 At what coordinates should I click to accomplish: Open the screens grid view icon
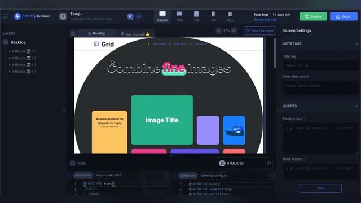73,33
